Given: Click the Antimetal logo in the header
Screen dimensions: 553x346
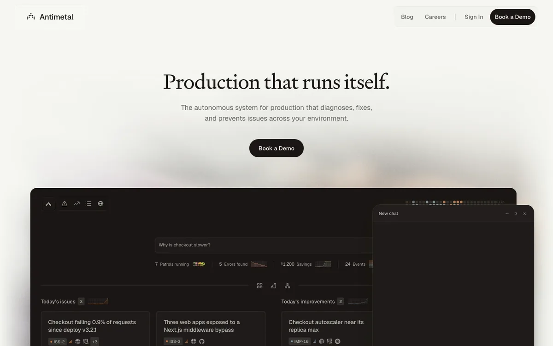Looking at the screenshot, I should point(50,17).
